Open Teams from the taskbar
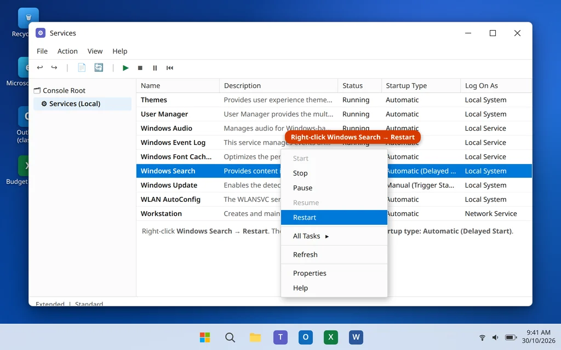The height and width of the screenshot is (350, 561). click(280, 337)
